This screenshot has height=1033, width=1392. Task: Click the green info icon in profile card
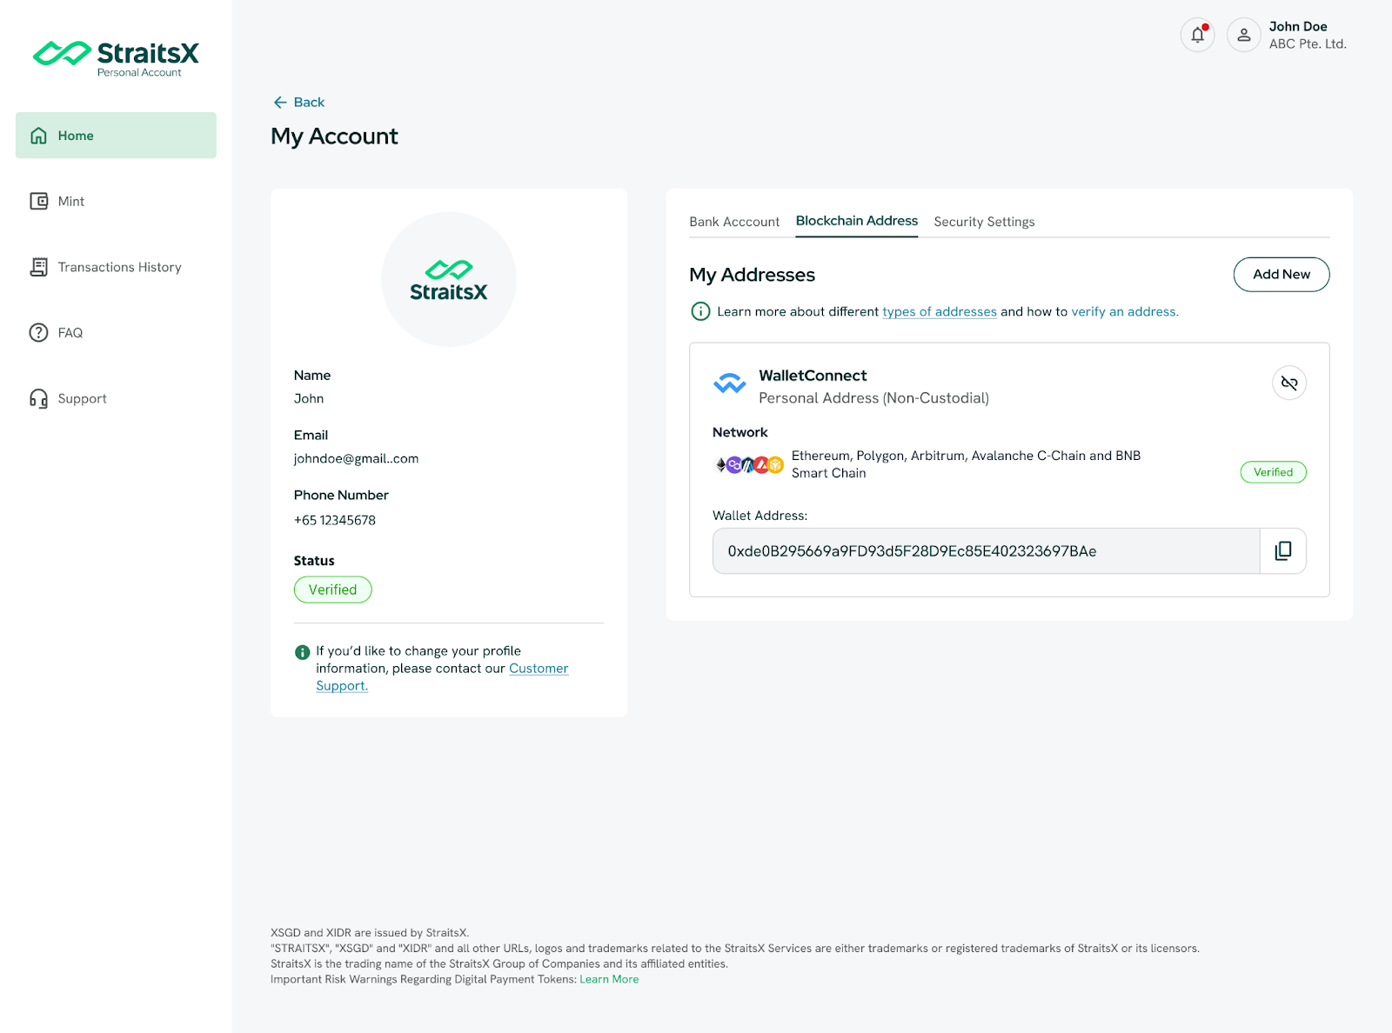coord(303,652)
